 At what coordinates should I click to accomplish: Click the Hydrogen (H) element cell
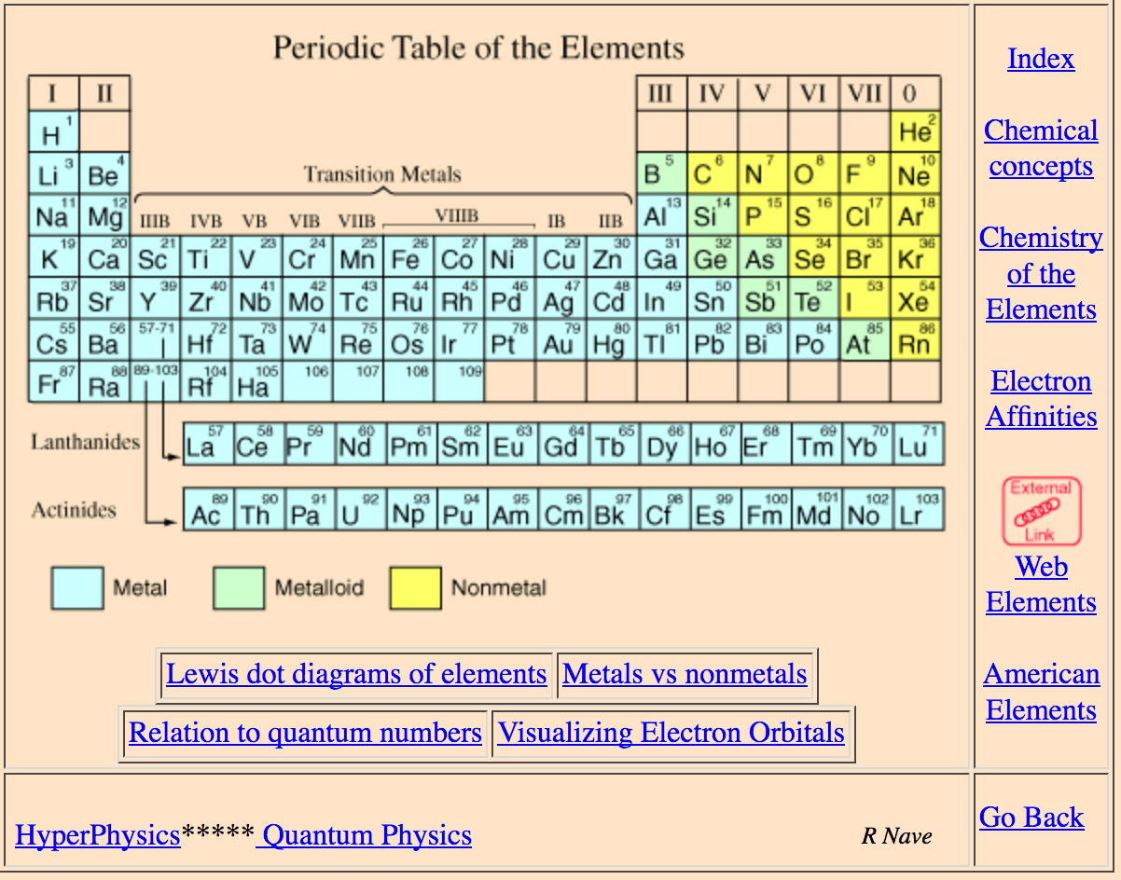click(54, 131)
